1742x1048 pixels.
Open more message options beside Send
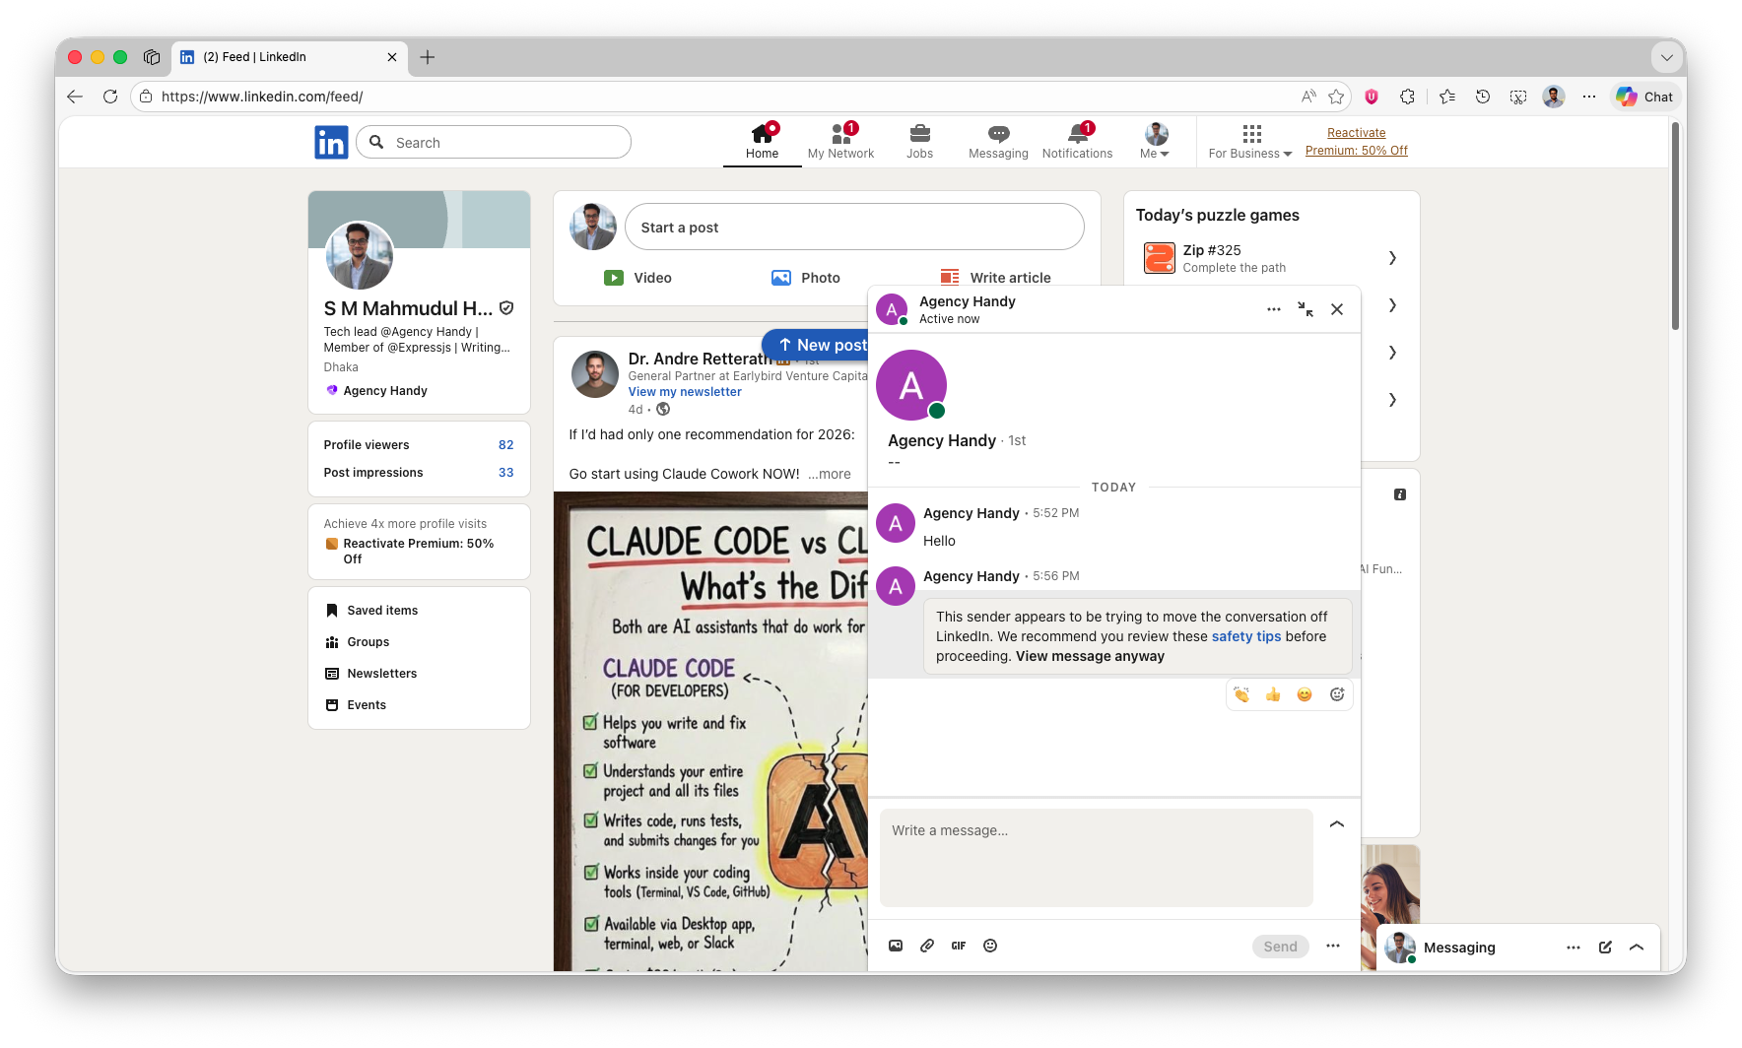click(x=1333, y=946)
